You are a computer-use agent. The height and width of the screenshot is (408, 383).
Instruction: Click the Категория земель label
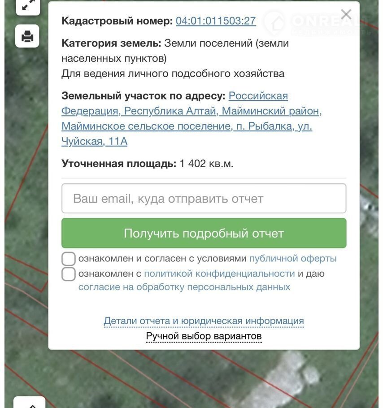(111, 43)
